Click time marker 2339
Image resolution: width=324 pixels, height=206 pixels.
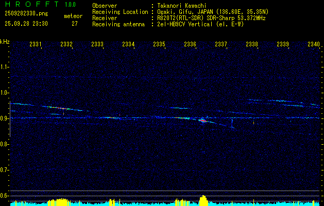click(283, 44)
